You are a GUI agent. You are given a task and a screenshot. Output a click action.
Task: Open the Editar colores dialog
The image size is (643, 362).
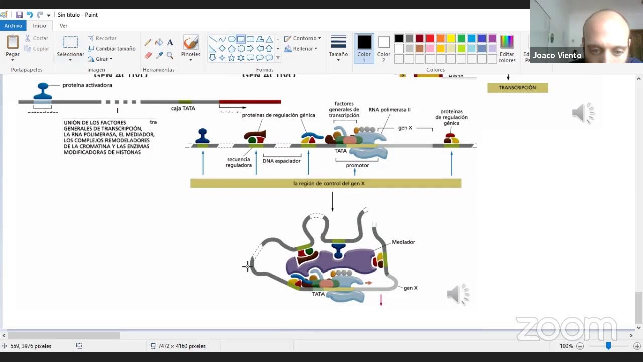tap(507, 49)
